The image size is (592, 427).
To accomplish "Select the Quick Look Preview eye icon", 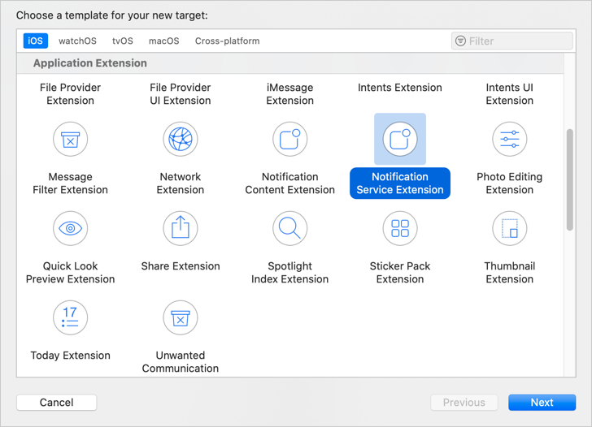I will point(70,228).
